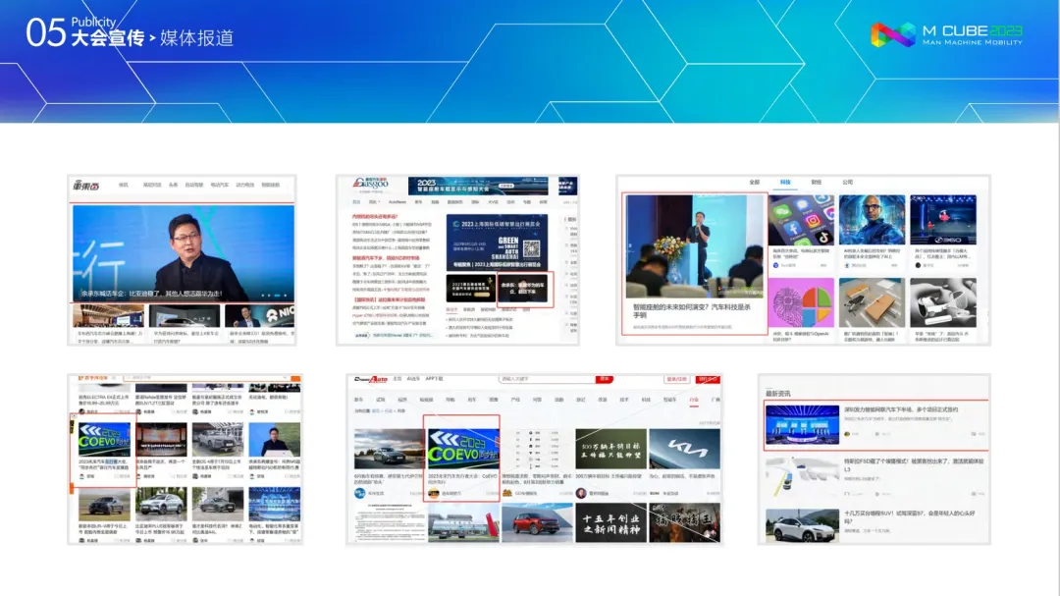Open the social media apps article thumbnail
This screenshot has height=596, width=1060.
tap(800, 221)
